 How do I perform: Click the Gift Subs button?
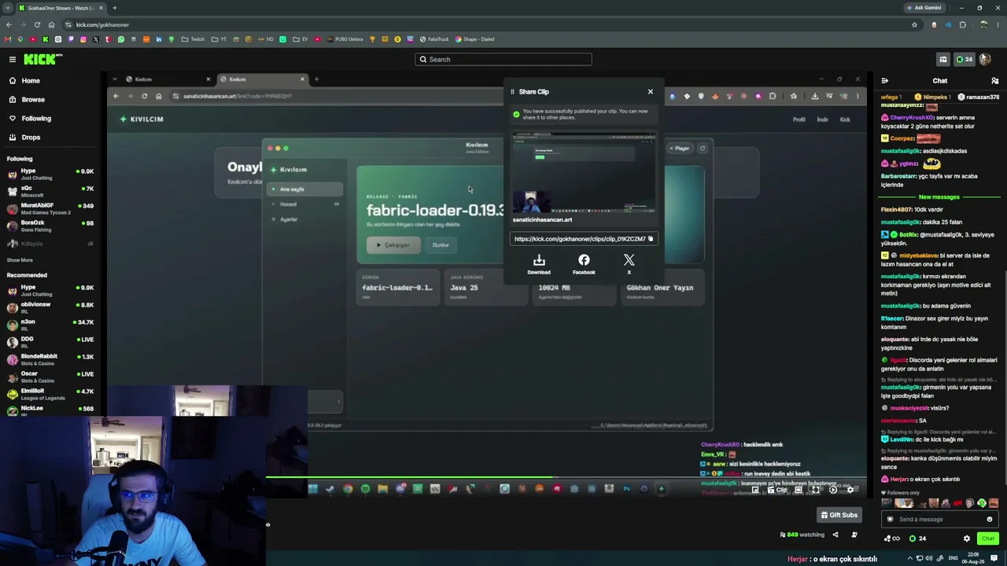pos(839,515)
